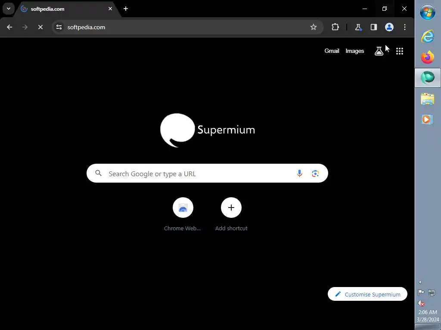This screenshot has height=330, width=441.
Task: Select Supermium taskbar icon
Action: [428, 78]
